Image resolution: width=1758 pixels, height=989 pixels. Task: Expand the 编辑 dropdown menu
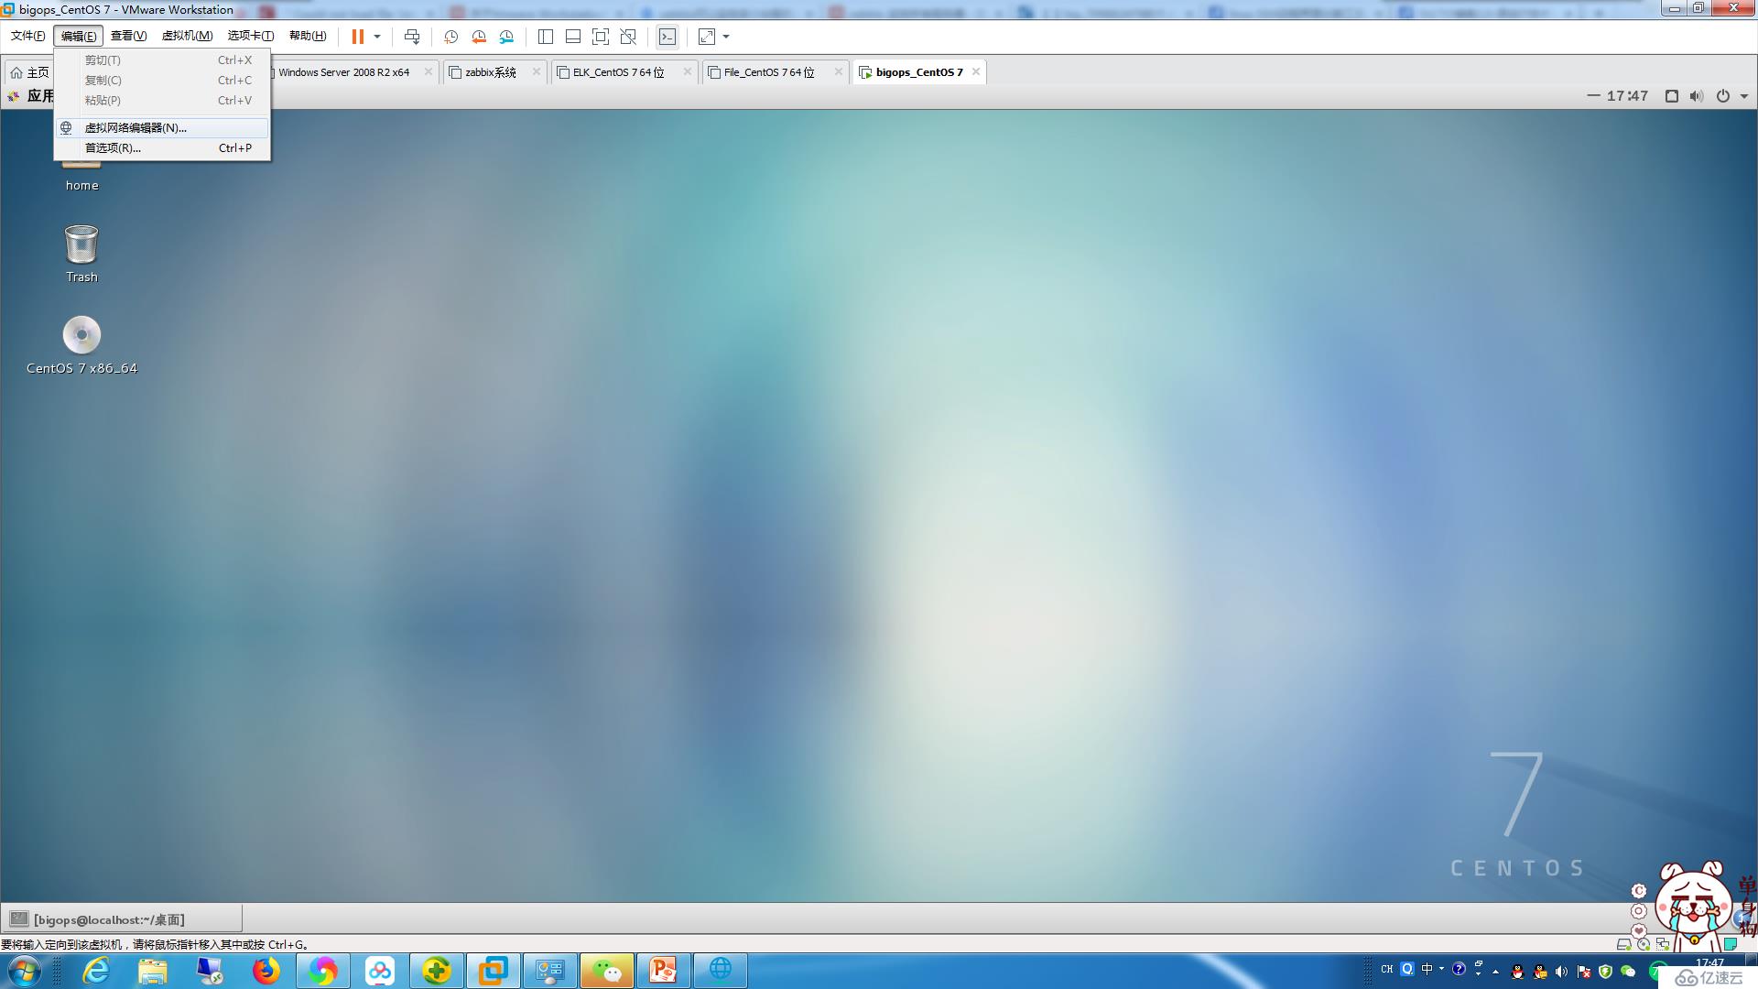click(76, 35)
